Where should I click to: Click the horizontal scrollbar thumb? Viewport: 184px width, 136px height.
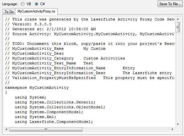pyautogui.click(x=46, y=129)
